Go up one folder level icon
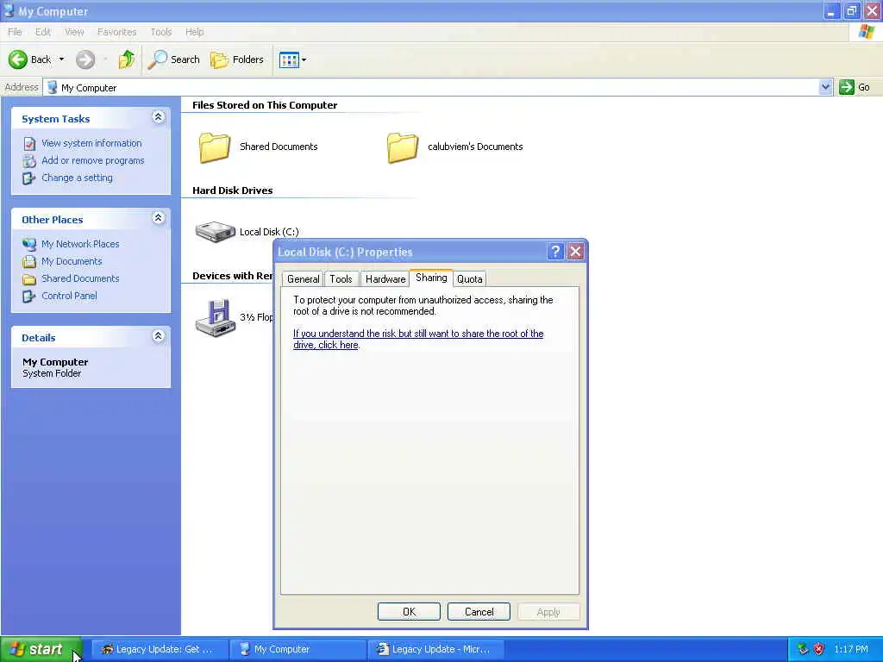Screen dimensions: 883x662 (x=127, y=59)
